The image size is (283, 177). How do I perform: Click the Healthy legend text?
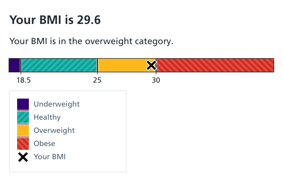click(x=47, y=117)
